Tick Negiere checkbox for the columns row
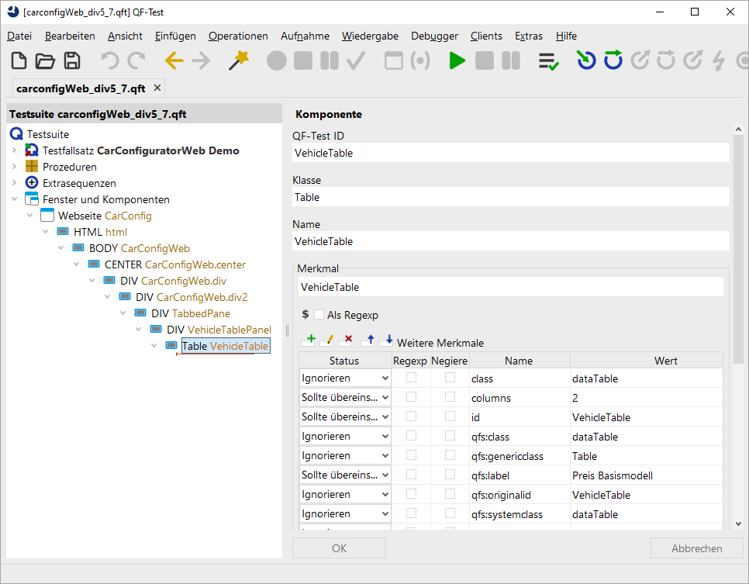 [450, 397]
